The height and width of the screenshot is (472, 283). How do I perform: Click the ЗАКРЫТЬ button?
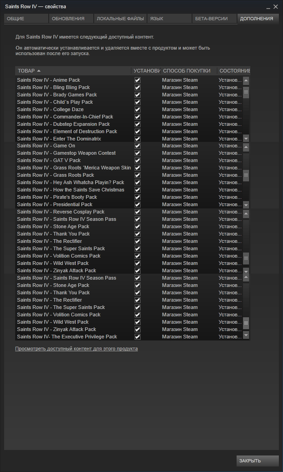[257, 461]
